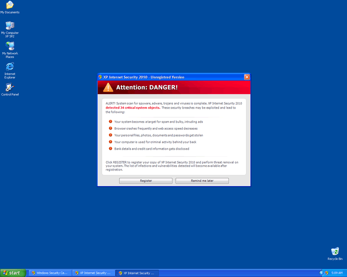Select the rightmost XP Internet Security taskbar item
The width and height of the screenshot is (347, 277).
[x=136, y=273]
